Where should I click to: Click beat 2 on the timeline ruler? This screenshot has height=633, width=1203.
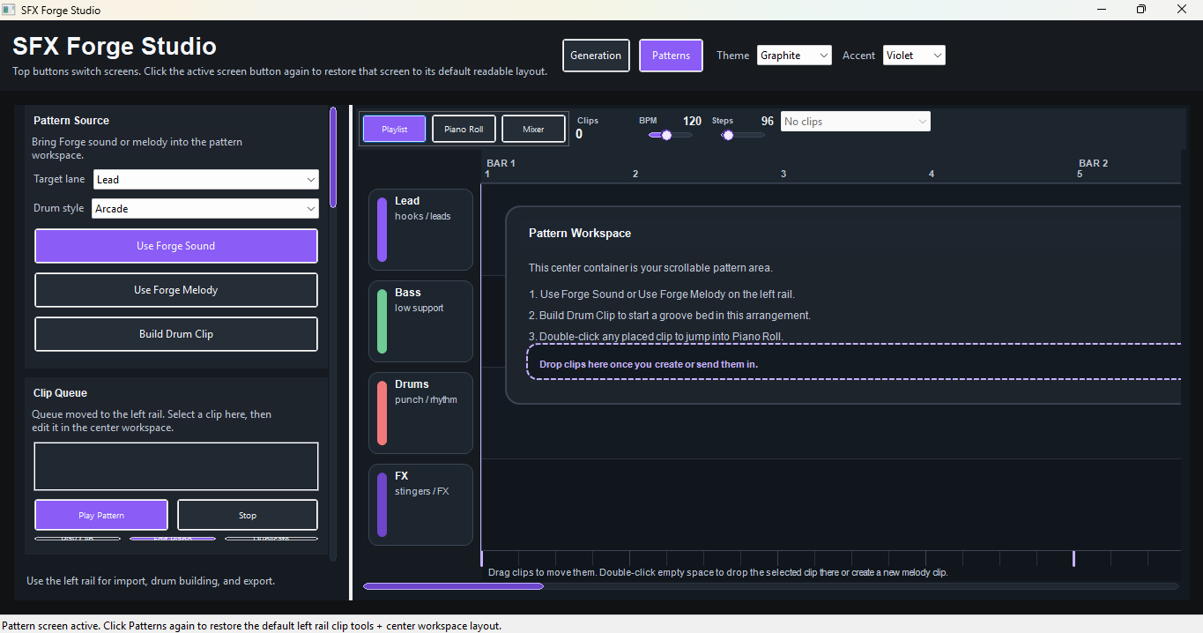[x=635, y=175]
